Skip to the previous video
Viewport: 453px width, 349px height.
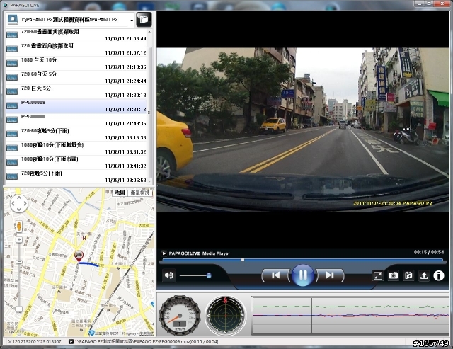pyautogui.click(x=275, y=275)
